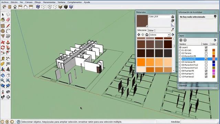Show the 03-Muros-Ext-PB layer

point(206,56)
